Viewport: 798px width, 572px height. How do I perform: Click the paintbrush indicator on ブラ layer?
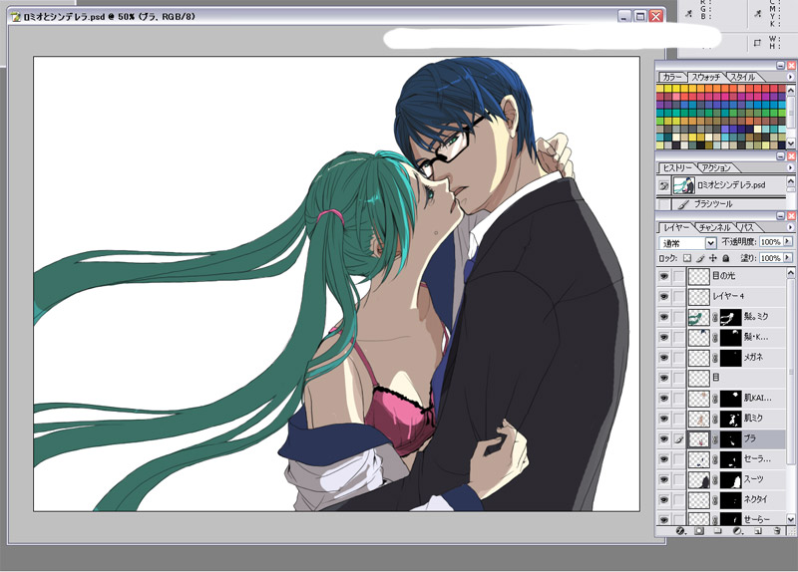[679, 439]
